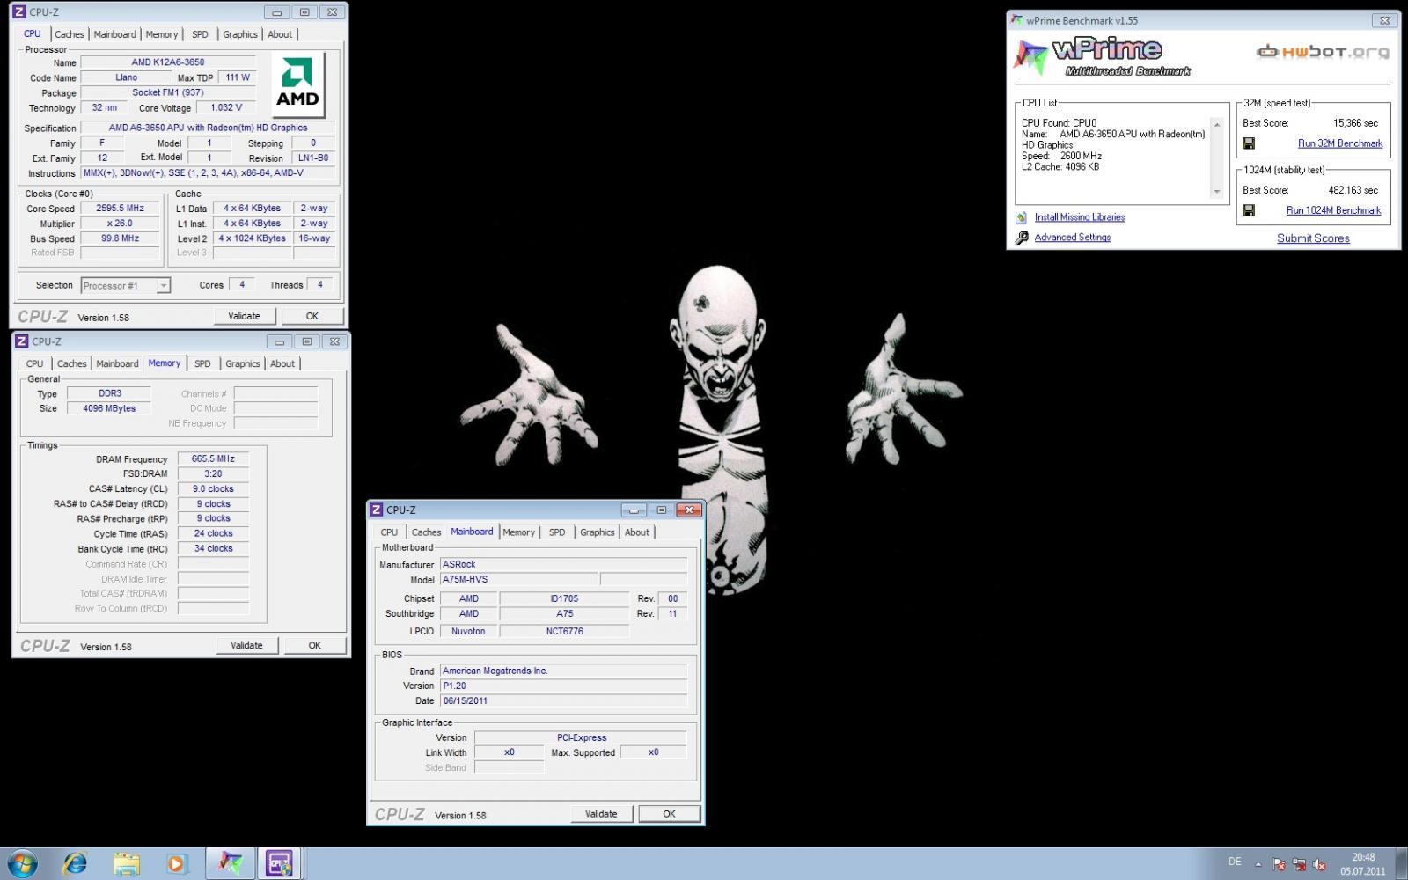This screenshot has width=1408, height=880.
Task: Open Graphics tab in Mainboard CPU-Z window
Action: 597,532
